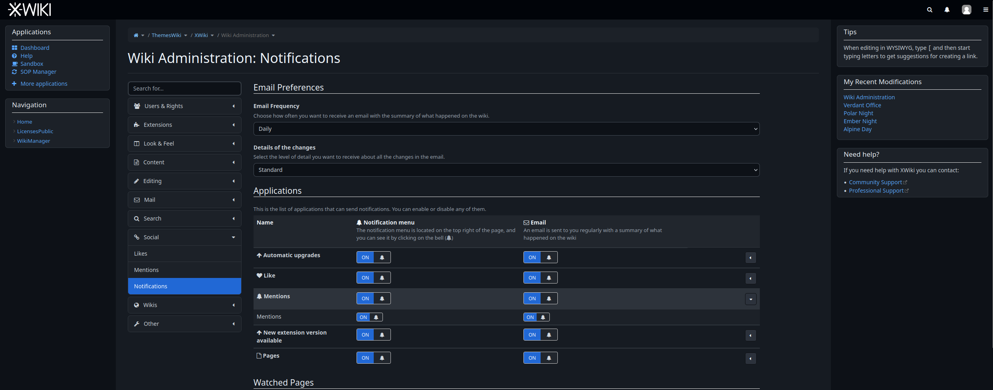Open the Email Frequency dropdown set to Daily
Viewport: 993px width, 390px height.
click(506, 129)
